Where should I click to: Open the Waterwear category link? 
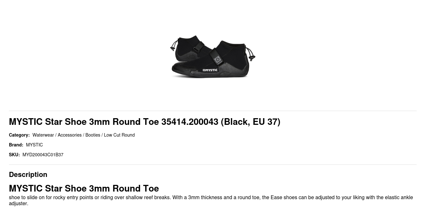(43, 135)
